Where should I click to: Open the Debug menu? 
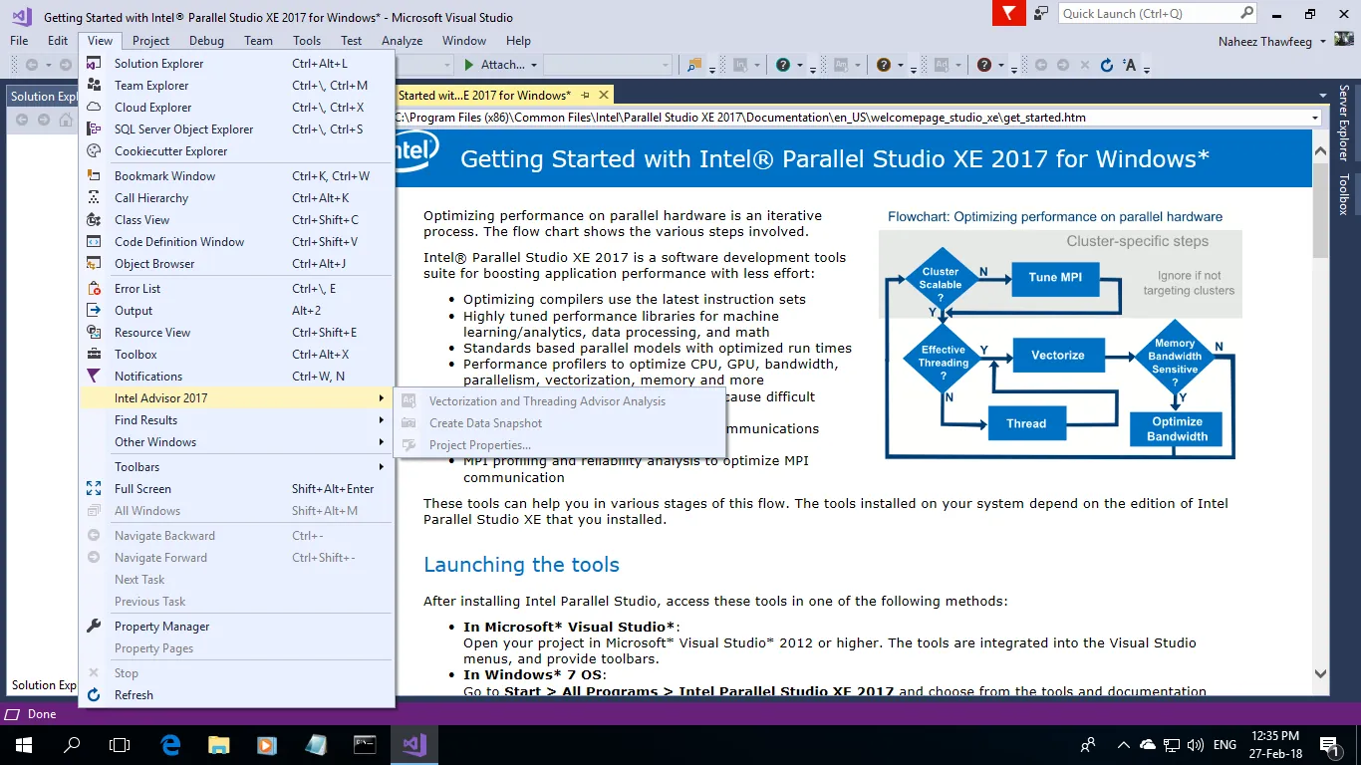click(x=206, y=41)
